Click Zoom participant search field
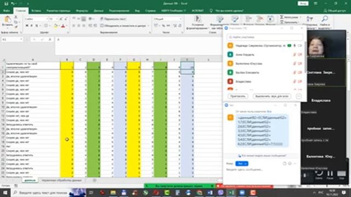This screenshot has height=197, width=351. (265, 37)
